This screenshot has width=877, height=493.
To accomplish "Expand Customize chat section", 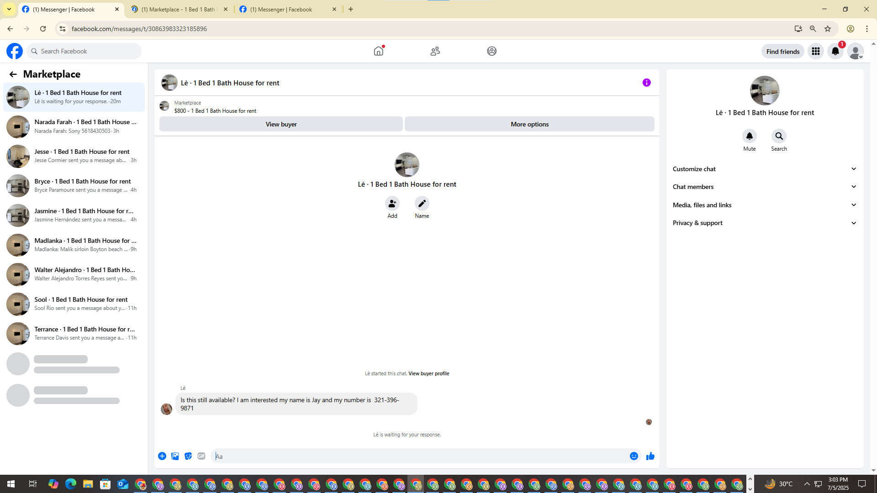I will [764, 169].
